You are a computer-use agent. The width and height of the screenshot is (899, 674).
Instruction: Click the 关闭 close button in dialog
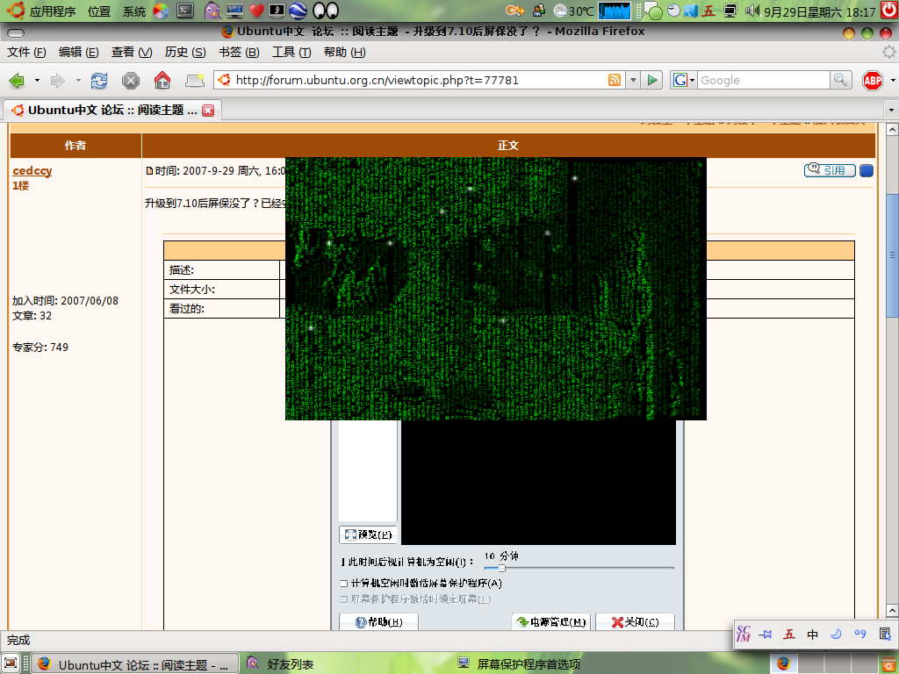[x=636, y=622]
